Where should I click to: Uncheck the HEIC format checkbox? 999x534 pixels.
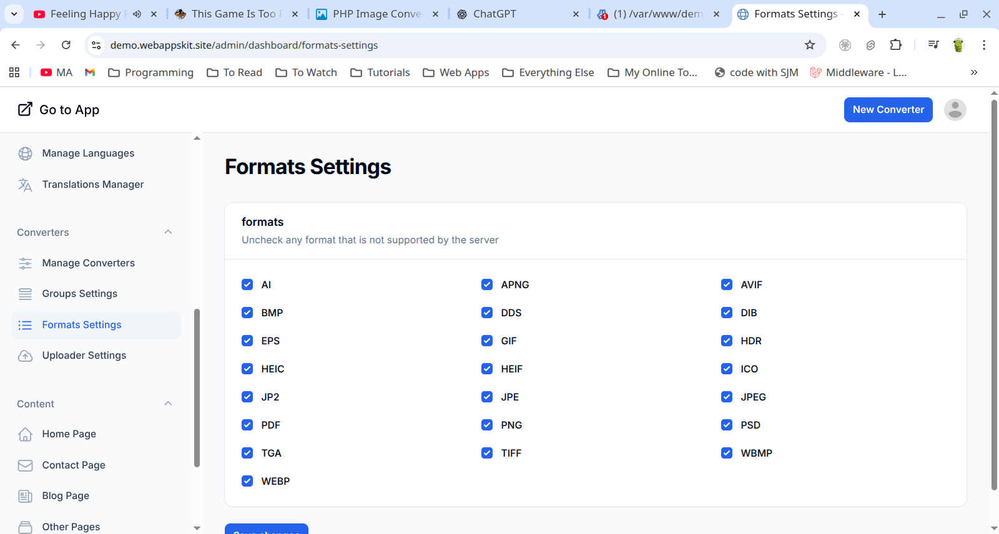[x=247, y=369]
